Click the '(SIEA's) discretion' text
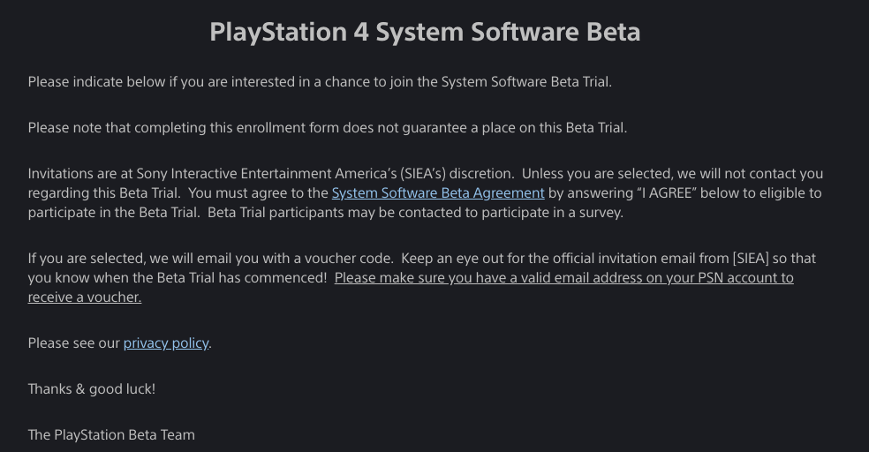This screenshot has height=452, width=869. tap(457, 174)
